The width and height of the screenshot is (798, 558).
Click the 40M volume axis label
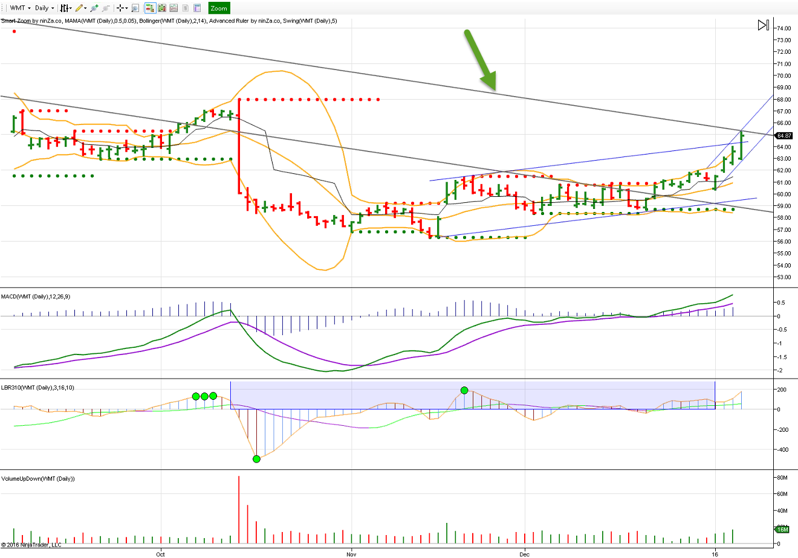tap(782, 511)
